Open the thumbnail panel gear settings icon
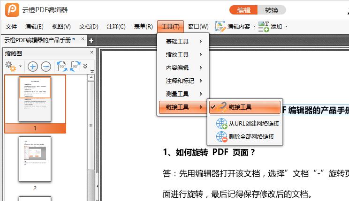Screen dimensions: 349x201 [x=10, y=66]
